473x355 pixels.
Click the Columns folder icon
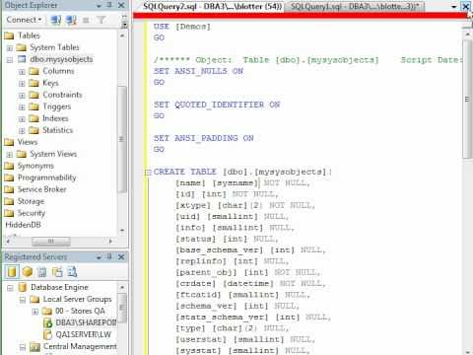[34, 71]
